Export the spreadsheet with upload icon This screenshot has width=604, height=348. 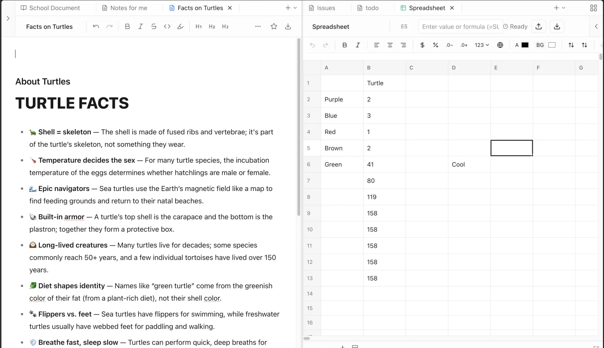539,26
